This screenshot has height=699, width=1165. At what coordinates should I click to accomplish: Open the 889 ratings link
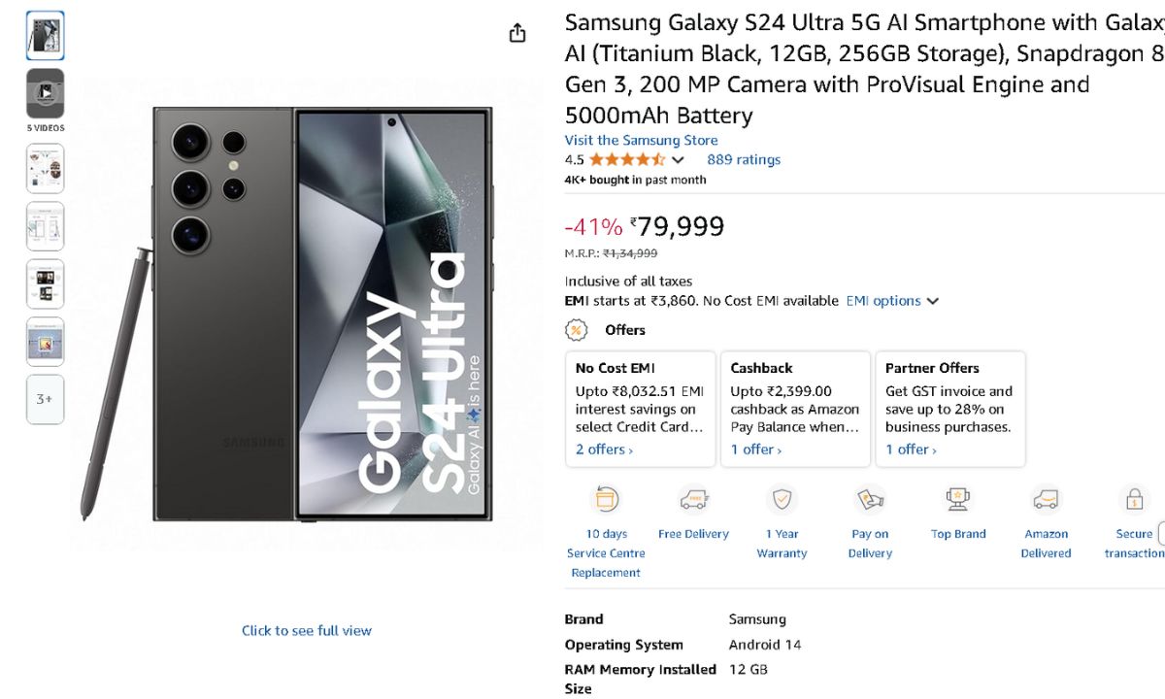click(x=744, y=160)
